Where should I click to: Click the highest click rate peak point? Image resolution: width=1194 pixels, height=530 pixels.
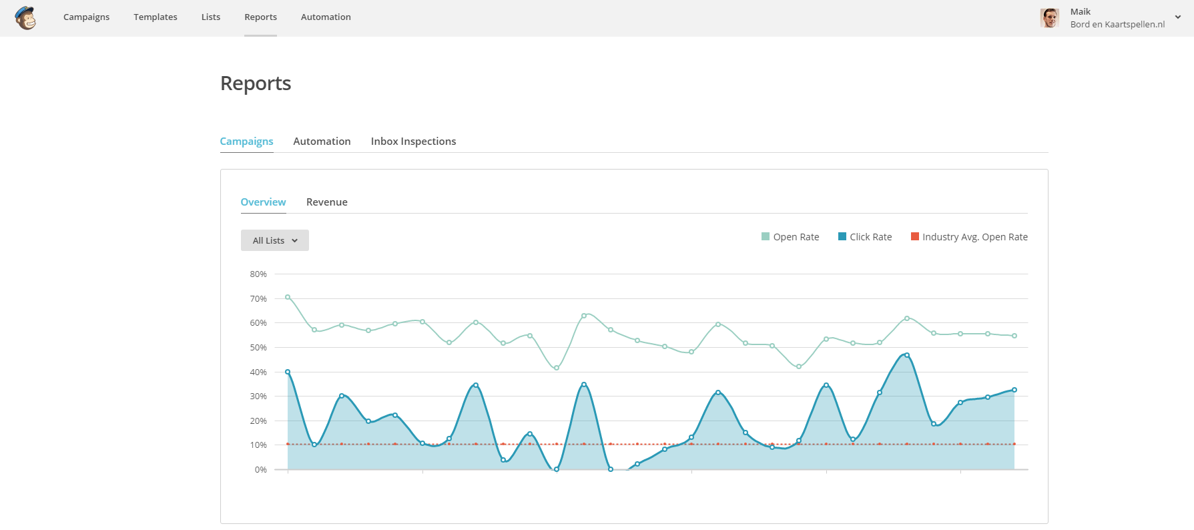coord(907,355)
